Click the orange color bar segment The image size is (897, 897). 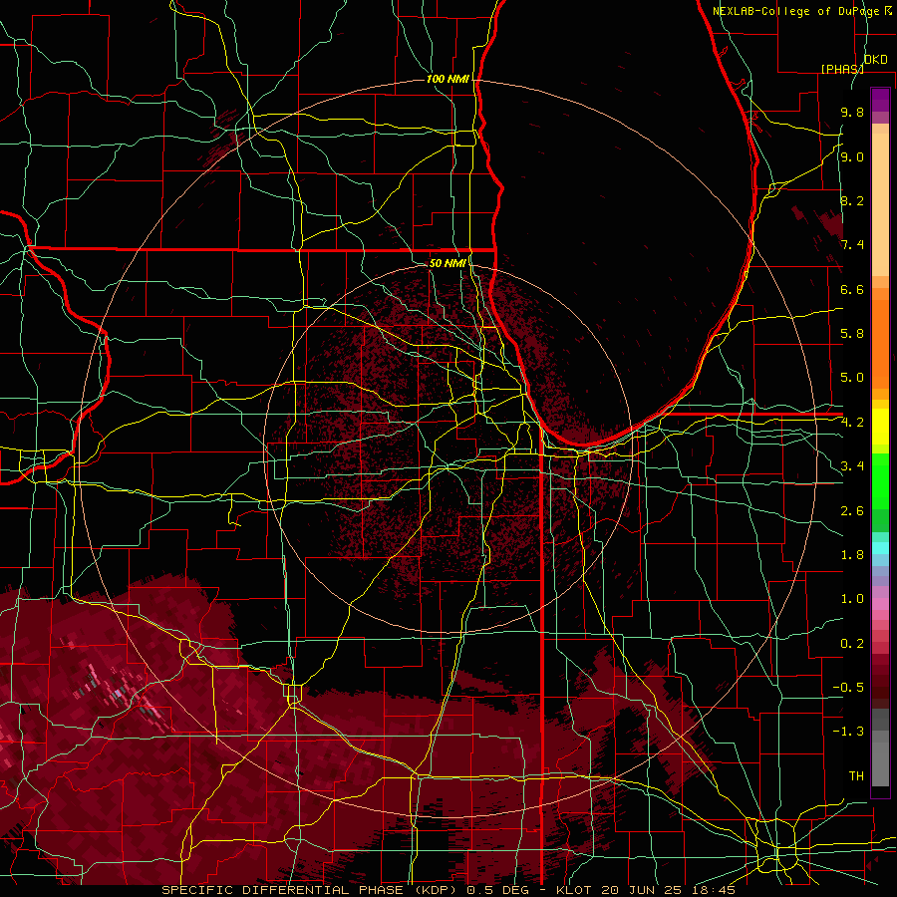[x=880, y=345]
